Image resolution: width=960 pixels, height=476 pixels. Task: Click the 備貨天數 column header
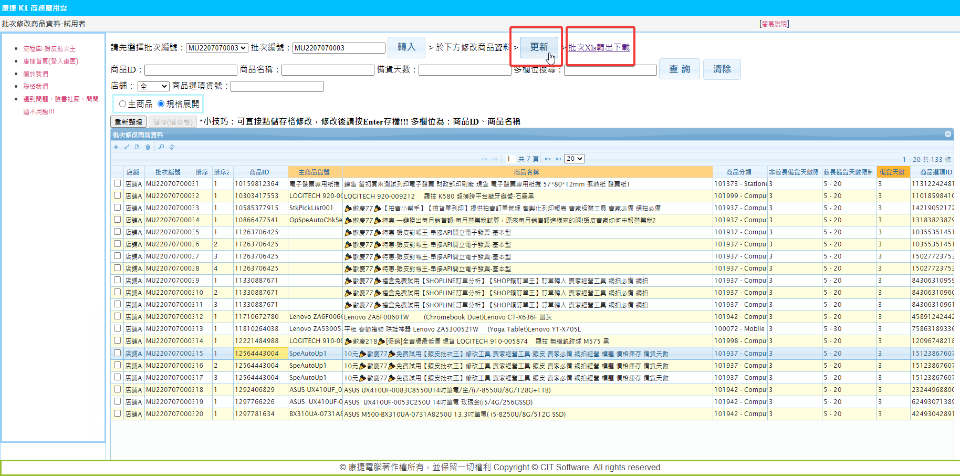point(892,172)
